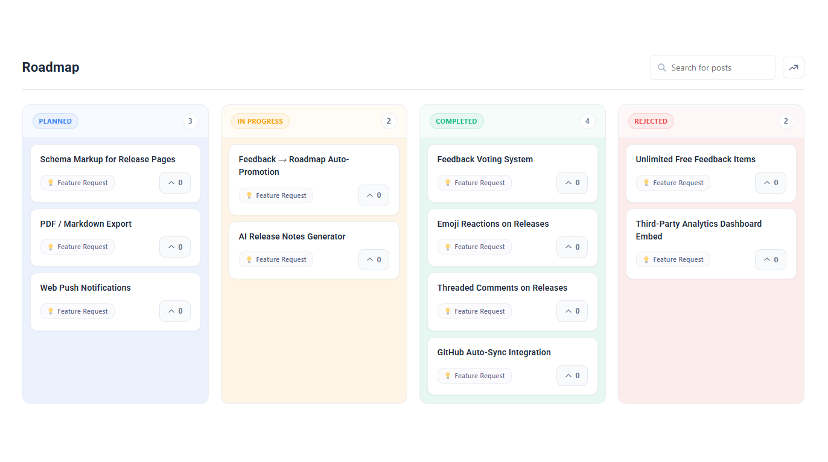Click the Completed column count 4
Image resolution: width=828 pixels, height=462 pixels.
pos(587,121)
